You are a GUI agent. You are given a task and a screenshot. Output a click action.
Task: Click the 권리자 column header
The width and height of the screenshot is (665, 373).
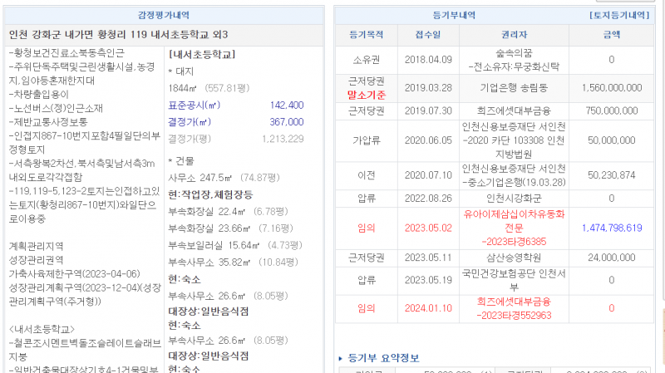pyautogui.click(x=514, y=35)
